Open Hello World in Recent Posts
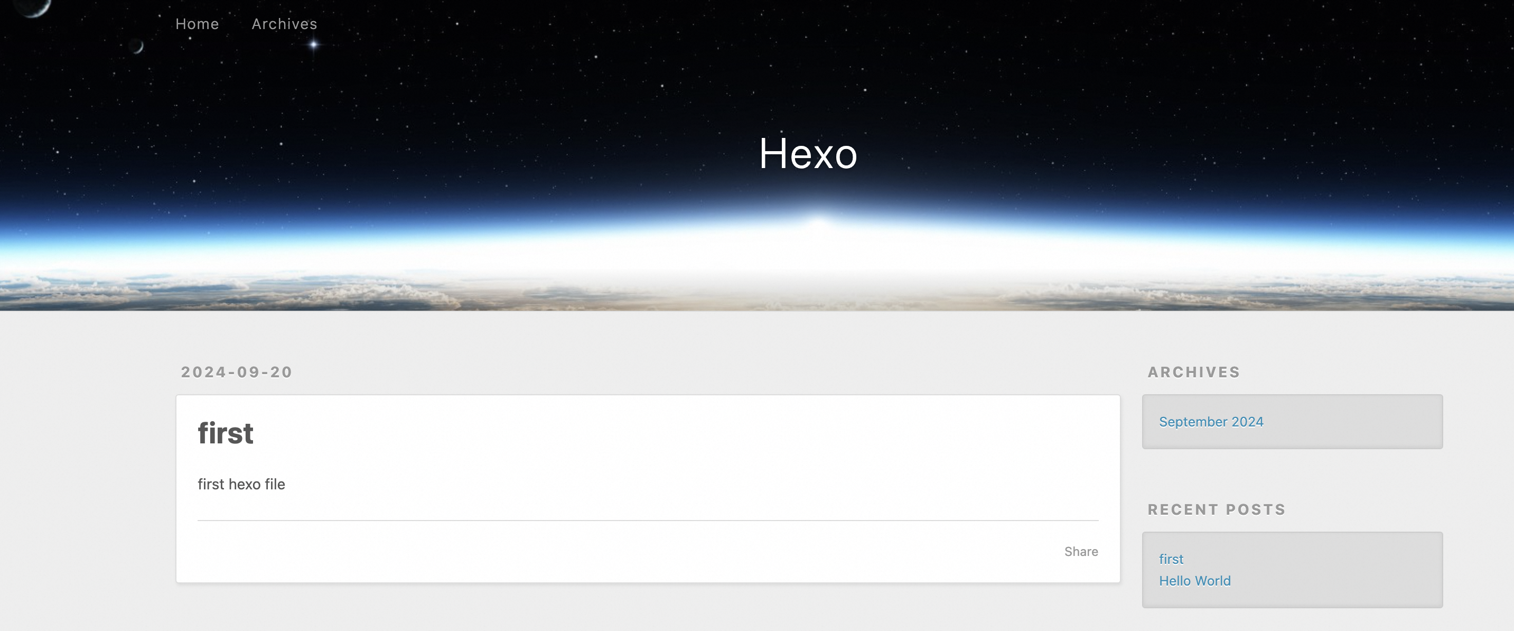Screen dimensions: 1514x631 pos(1194,581)
